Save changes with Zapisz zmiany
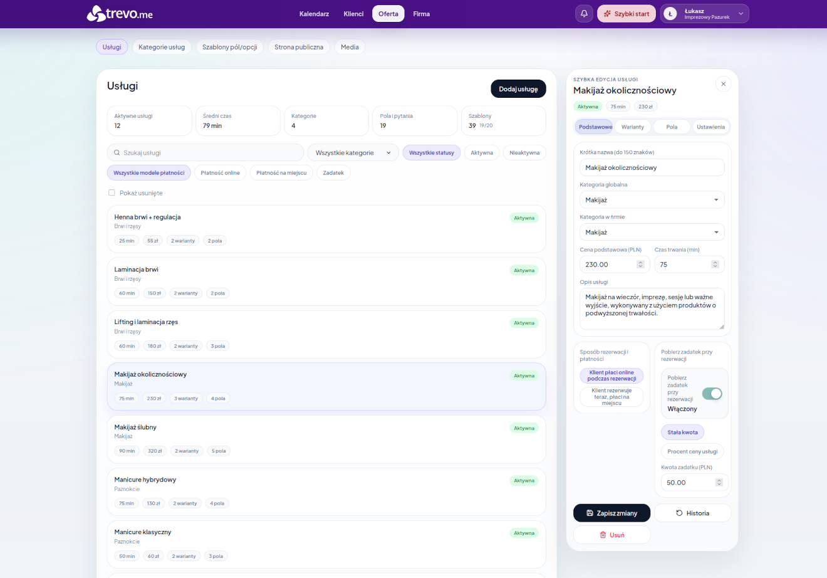Screen dimensions: 827x578 tap(611, 513)
